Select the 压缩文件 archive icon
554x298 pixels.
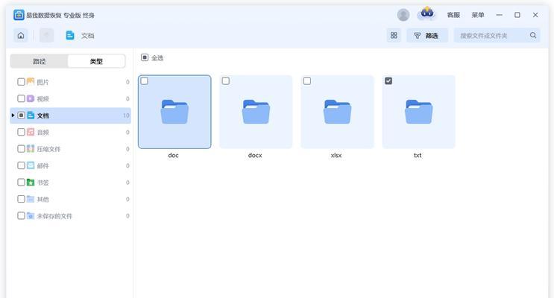click(31, 149)
